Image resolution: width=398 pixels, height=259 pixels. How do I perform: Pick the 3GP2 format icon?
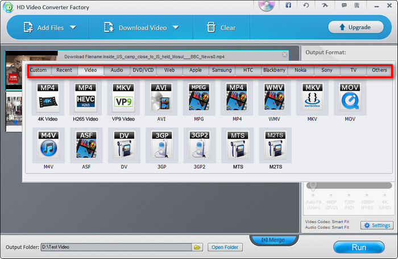[x=200, y=145]
